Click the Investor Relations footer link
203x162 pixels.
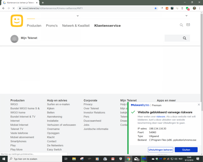(x=94, y=113)
